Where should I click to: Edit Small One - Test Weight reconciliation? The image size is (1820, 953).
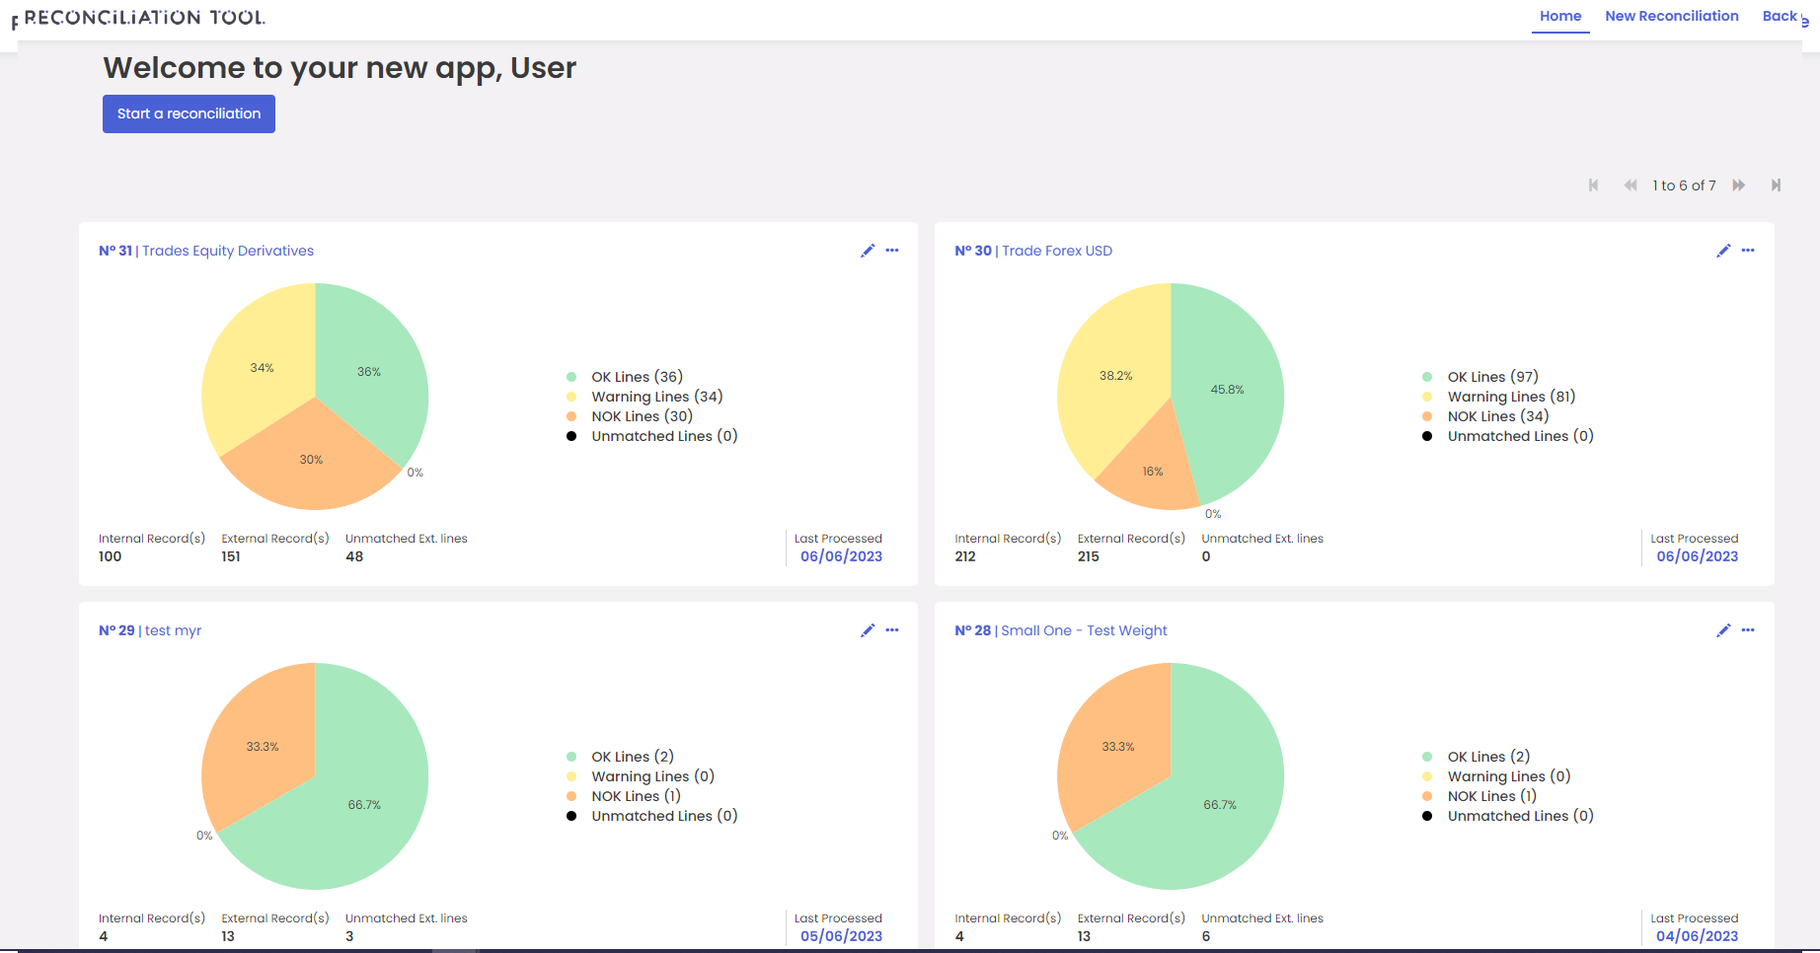pos(1723,630)
